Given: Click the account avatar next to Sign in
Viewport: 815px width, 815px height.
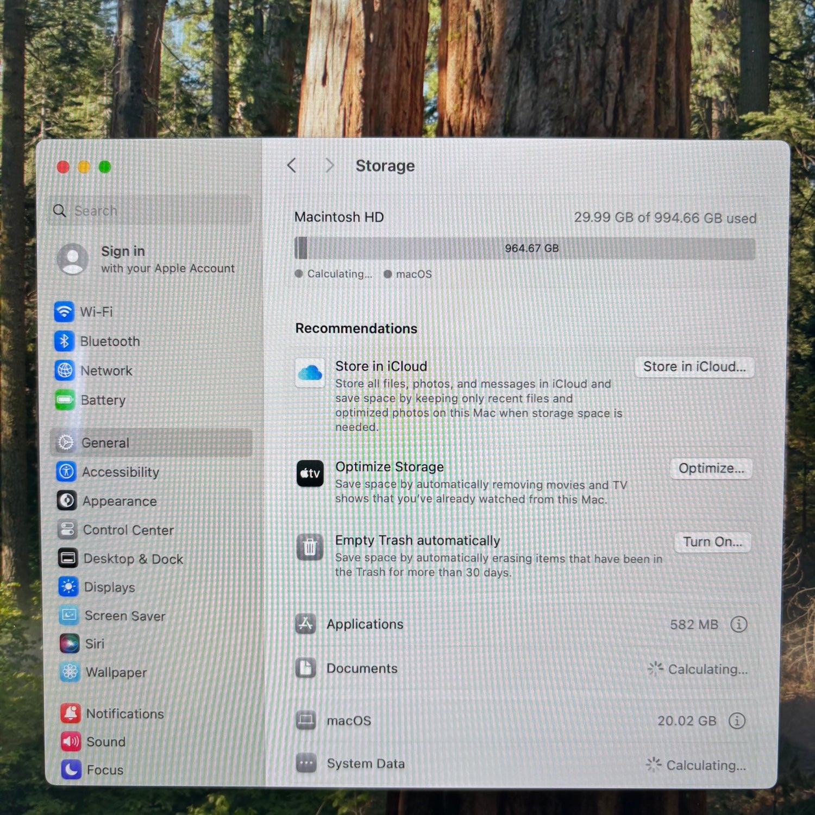Looking at the screenshot, I should 73,259.
